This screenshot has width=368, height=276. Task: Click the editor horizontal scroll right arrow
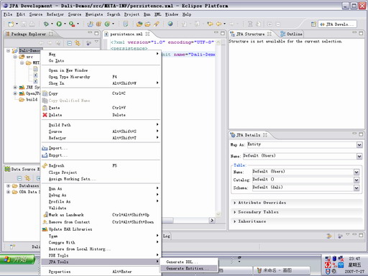(212, 220)
